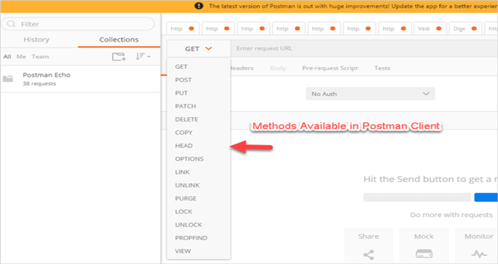498x264 pixels.
Task: Select OPTIONS from the methods list
Action: 189,159
